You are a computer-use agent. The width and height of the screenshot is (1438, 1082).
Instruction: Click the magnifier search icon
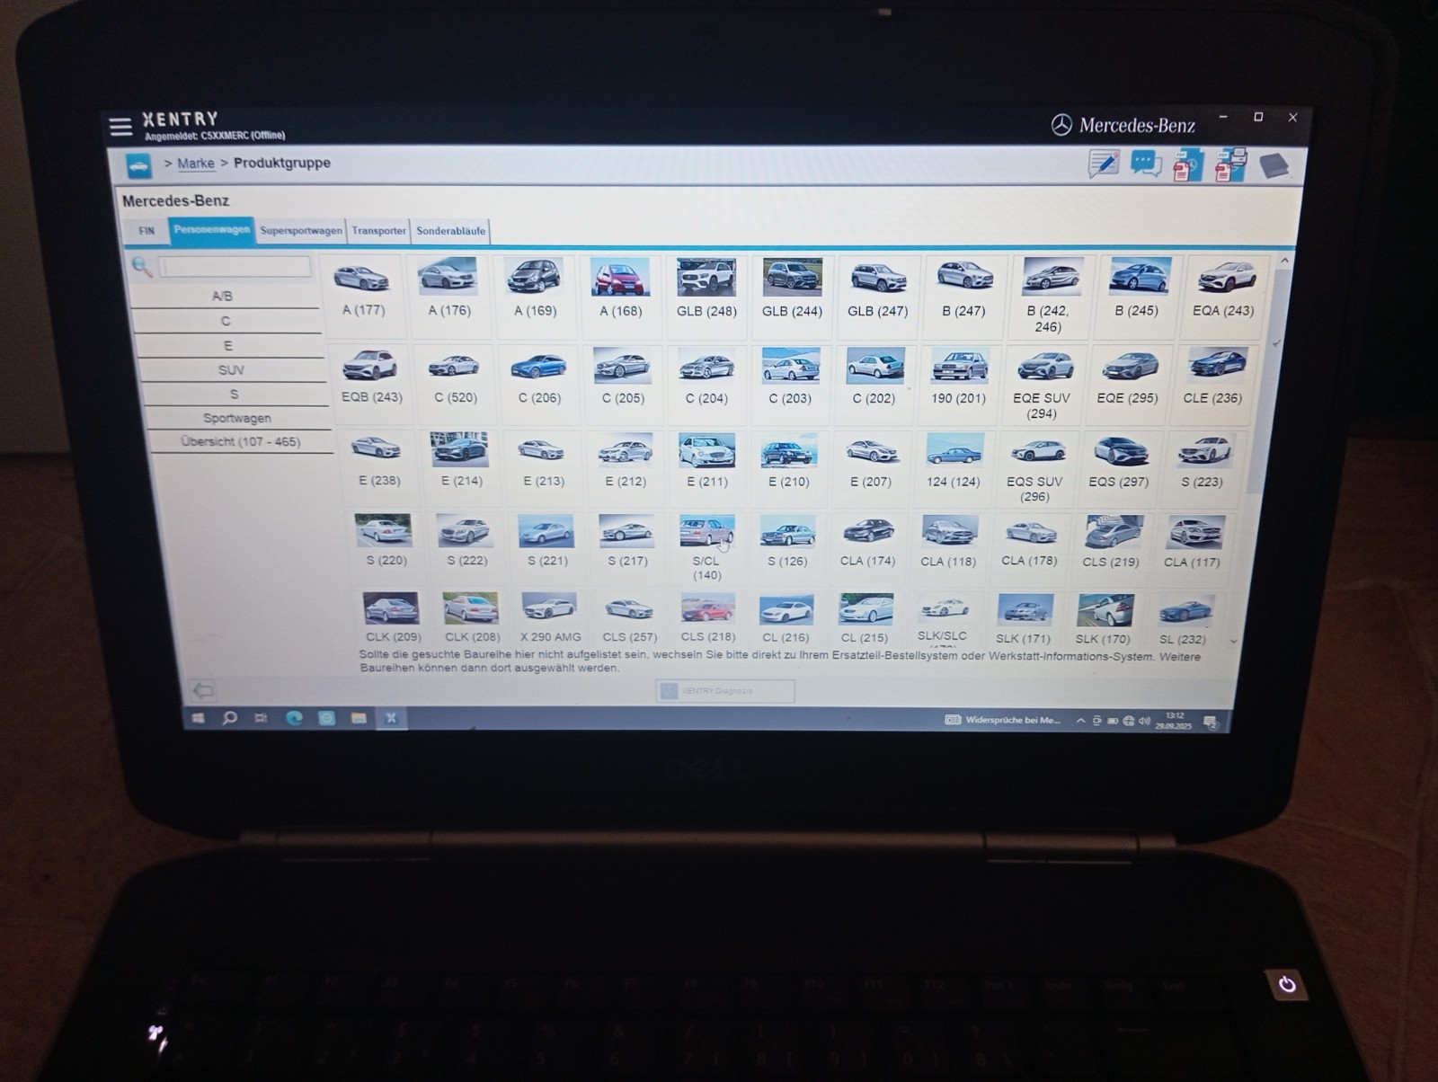142,266
